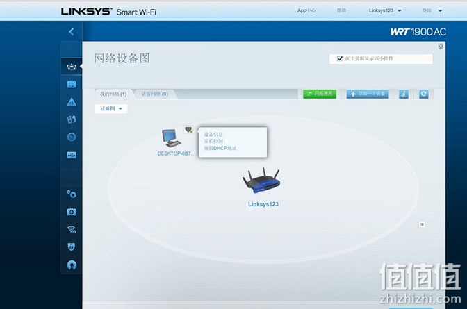The height and width of the screenshot is (309, 467).
Task: Open Media Prioritization sidebar icon
Action: click(72, 119)
